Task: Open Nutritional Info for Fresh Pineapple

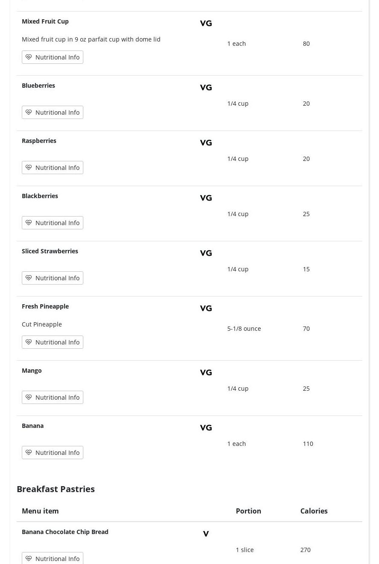Action: click(53, 342)
